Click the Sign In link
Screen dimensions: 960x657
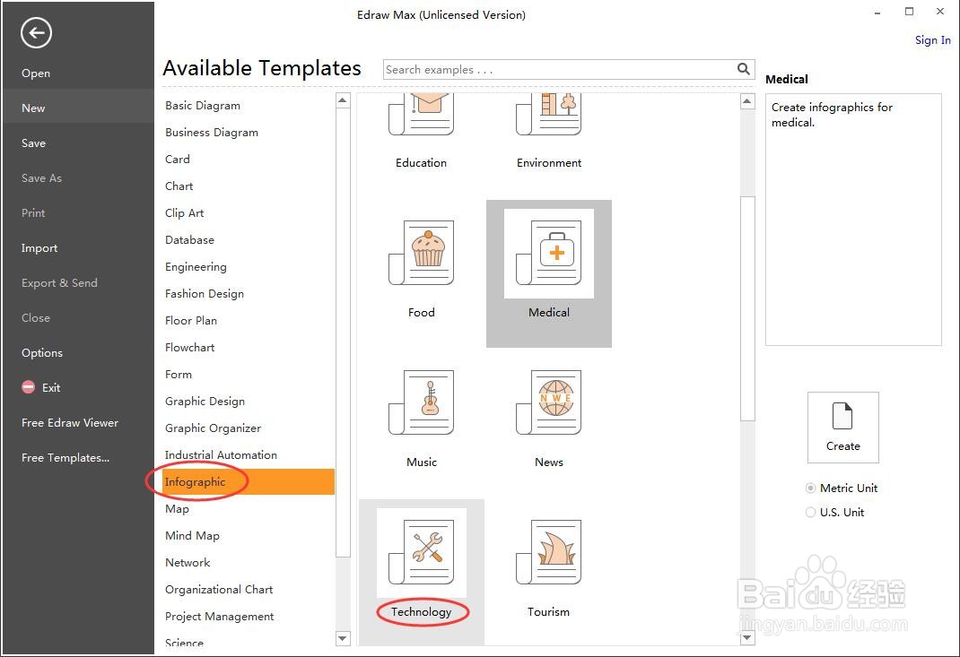pyautogui.click(x=933, y=40)
